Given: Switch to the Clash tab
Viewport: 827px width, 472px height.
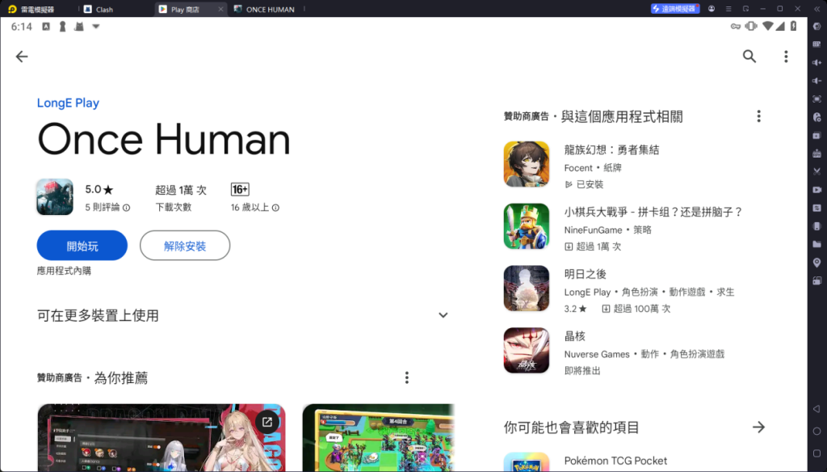Looking at the screenshot, I should coord(103,10).
